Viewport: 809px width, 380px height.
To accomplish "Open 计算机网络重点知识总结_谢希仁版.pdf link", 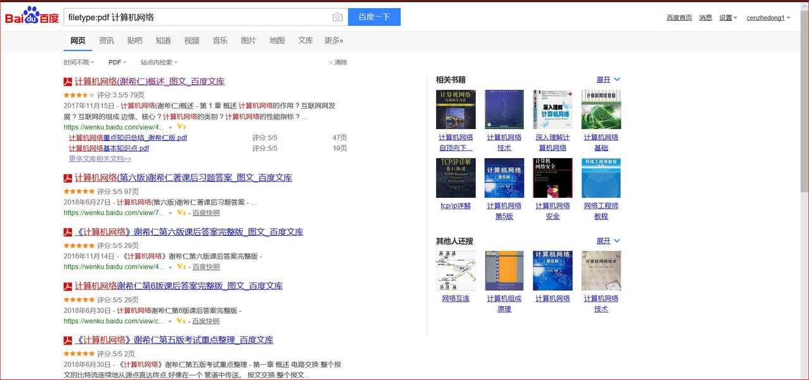I will coord(128,138).
